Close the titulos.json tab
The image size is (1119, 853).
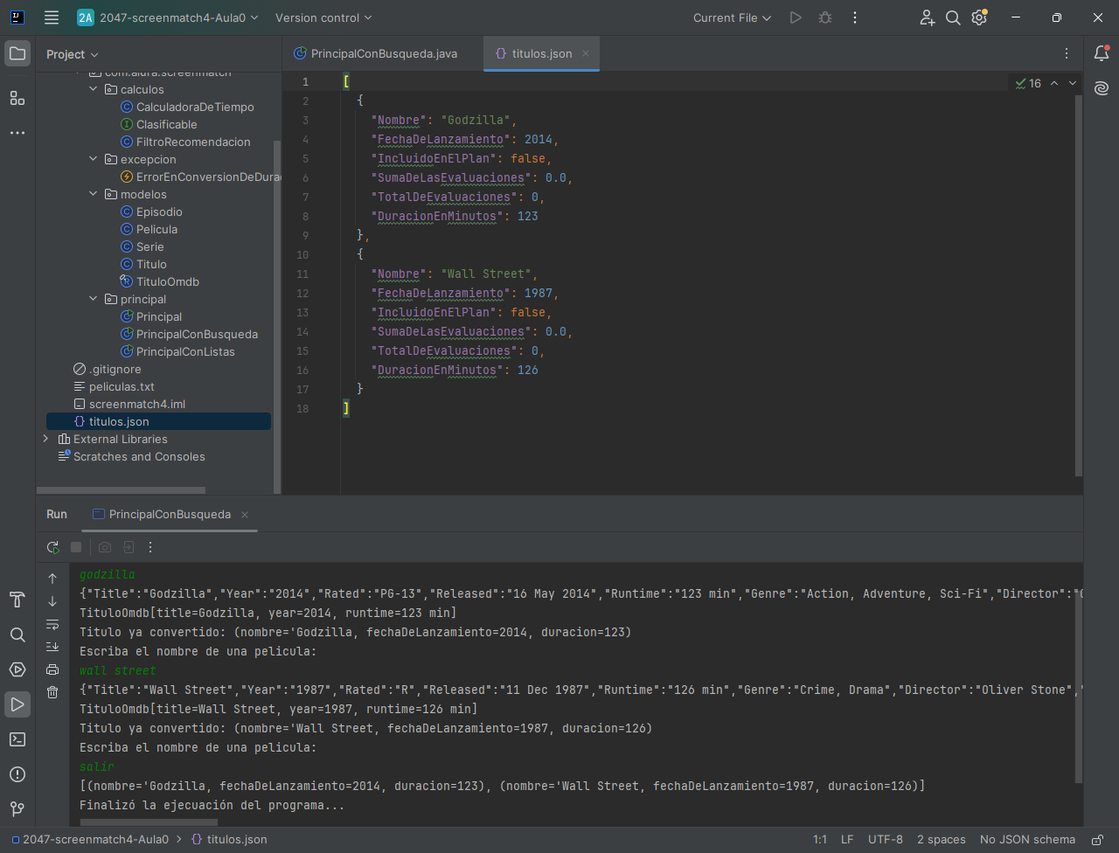coord(586,53)
